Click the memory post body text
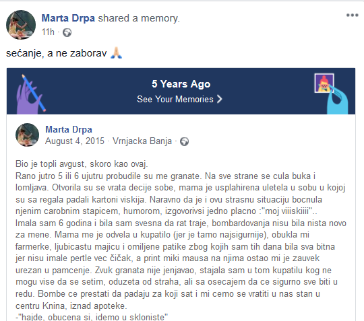This screenshot has width=364, height=321. (181, 240)
